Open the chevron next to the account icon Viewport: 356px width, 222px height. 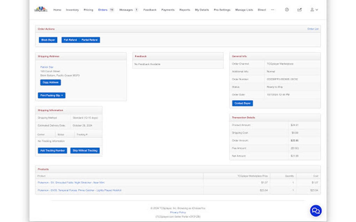point(317,10)
